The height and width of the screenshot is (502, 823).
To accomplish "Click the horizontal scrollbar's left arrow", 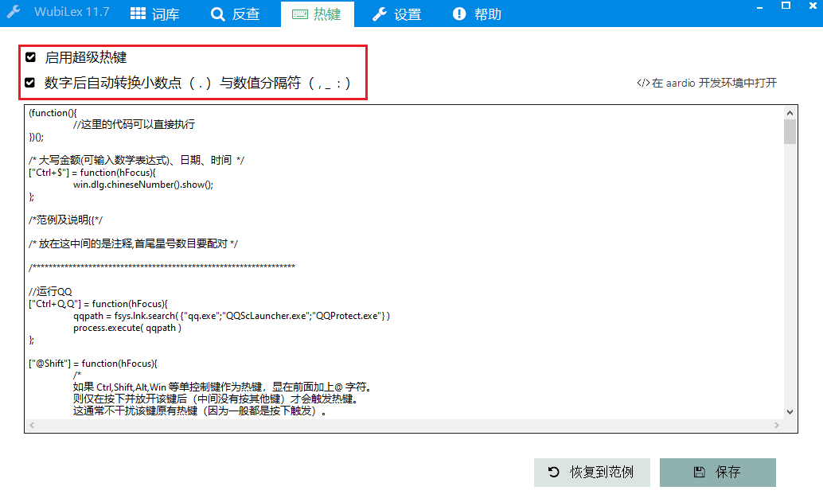I will click(x=31, y=426).
